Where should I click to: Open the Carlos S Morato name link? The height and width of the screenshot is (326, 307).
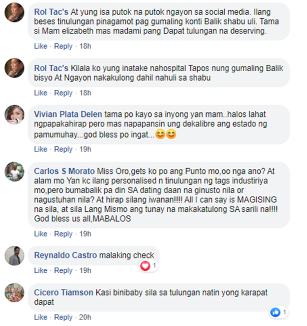click(64, 171)
